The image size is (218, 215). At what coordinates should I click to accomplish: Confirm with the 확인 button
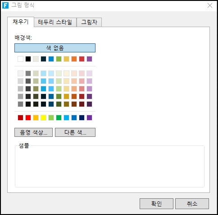156,204
